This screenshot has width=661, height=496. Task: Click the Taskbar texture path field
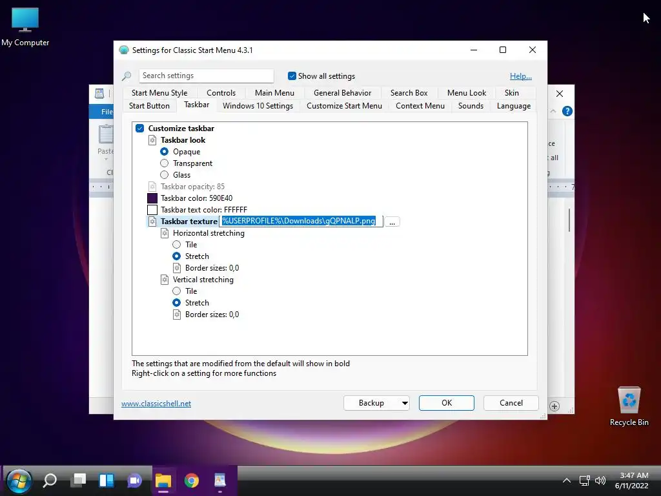pyautogui.click(x=301, y=222)
